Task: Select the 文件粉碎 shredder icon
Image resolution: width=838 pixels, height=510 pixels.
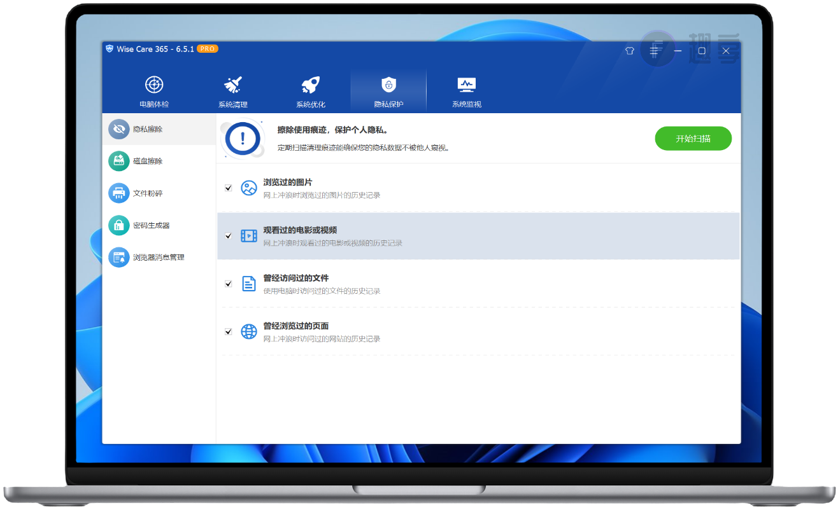Action: coord(118,193)
